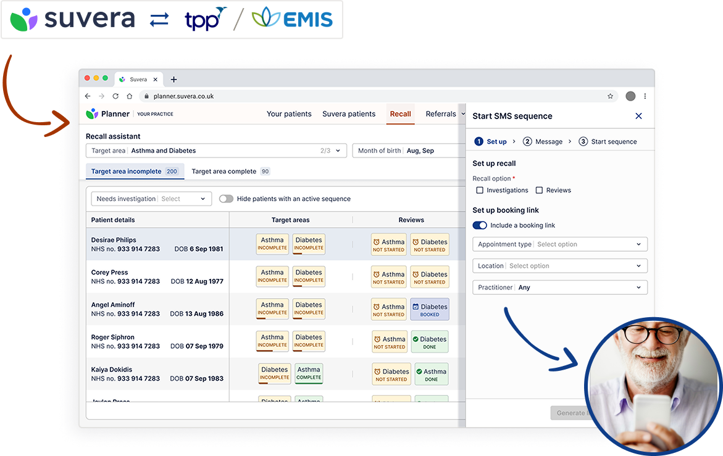Image resolution: width=723 pixels, height=456 pixels.
Task: Click Angel Aminoff Asthma Not Started review
Action: [389, 310]
